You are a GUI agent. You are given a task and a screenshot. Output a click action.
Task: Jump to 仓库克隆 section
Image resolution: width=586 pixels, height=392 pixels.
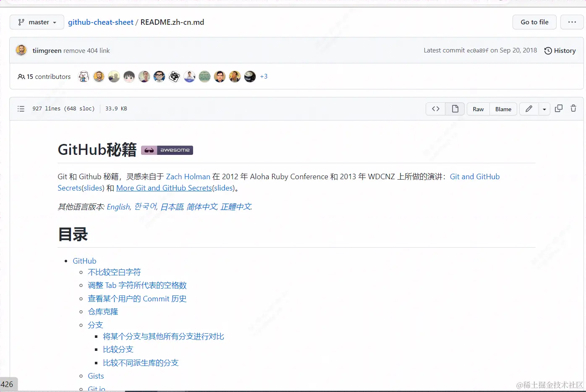(103, 312)
